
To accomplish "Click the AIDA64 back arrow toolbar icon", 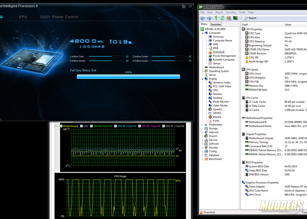I will (203, 18).
